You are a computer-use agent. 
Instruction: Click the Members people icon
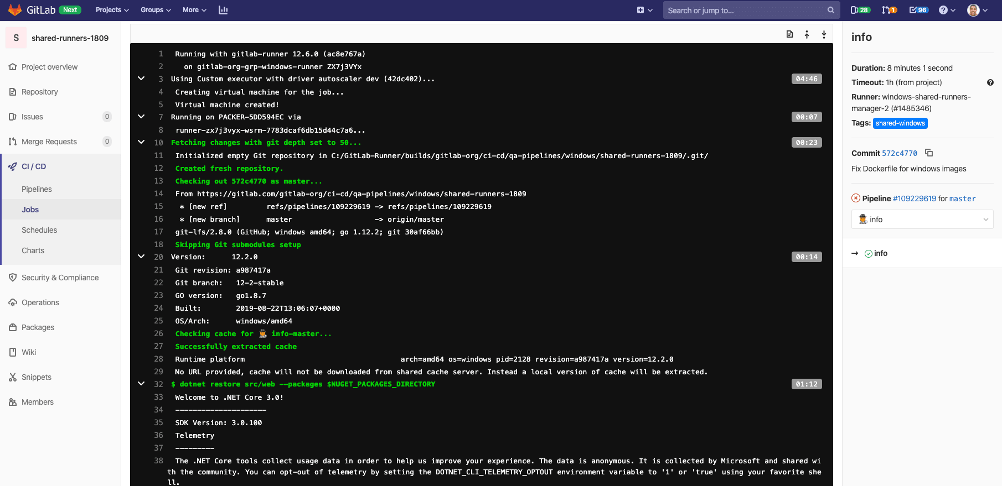pos(13,402)
